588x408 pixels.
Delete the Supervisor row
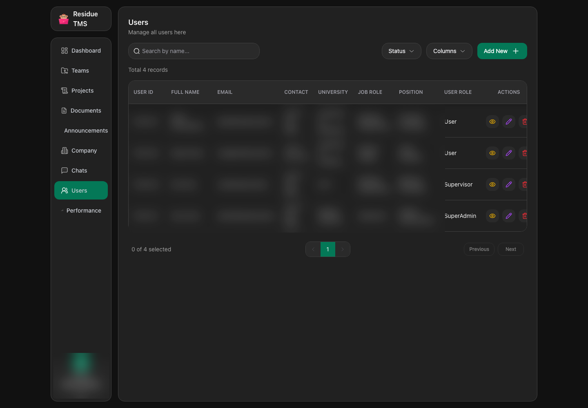coord(523,184)
